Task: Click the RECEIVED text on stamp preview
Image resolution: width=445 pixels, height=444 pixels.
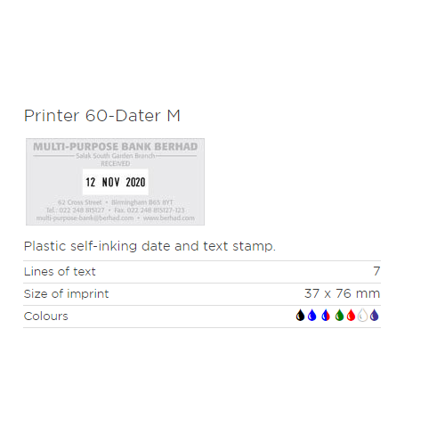Action: (116, 164)
